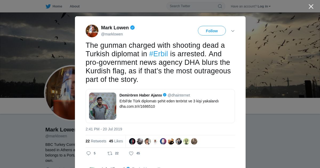This screenshot has height=168, width=320.
Task: Close the tweet overlay with X
Action: tap(311, 6)
